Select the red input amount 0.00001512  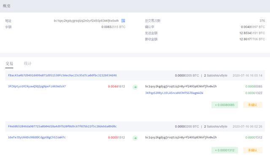[116, 138]
